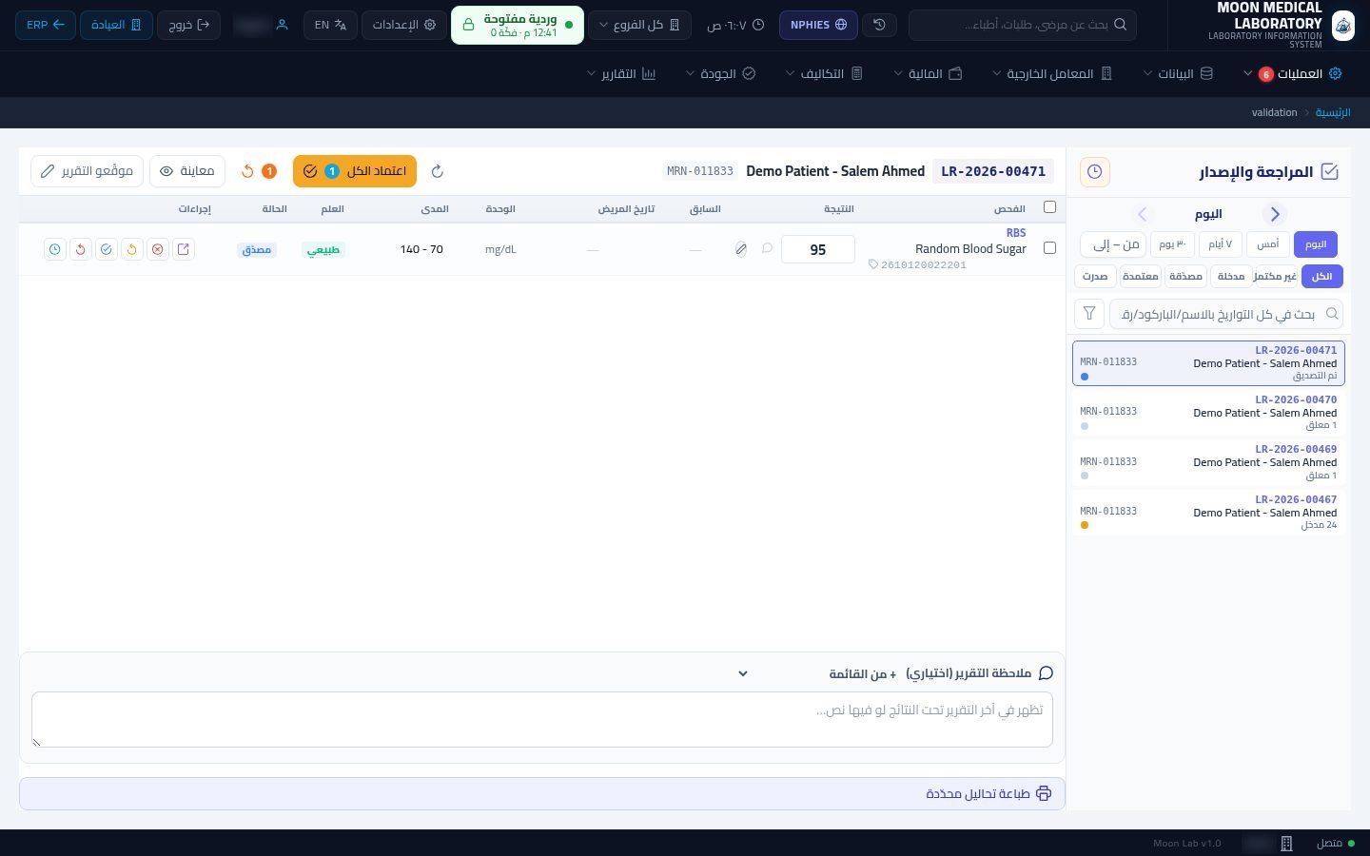Check the Random Blood Sugar row checkbox
Image resolution: width=1370 pixels, height=856 pixels.
(x=1049, y=248)
